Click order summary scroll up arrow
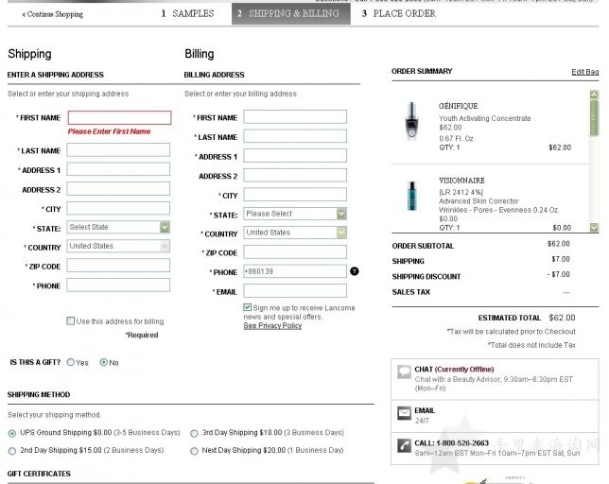The height and width of the screenshot is (484, 609). coord(594,95)
